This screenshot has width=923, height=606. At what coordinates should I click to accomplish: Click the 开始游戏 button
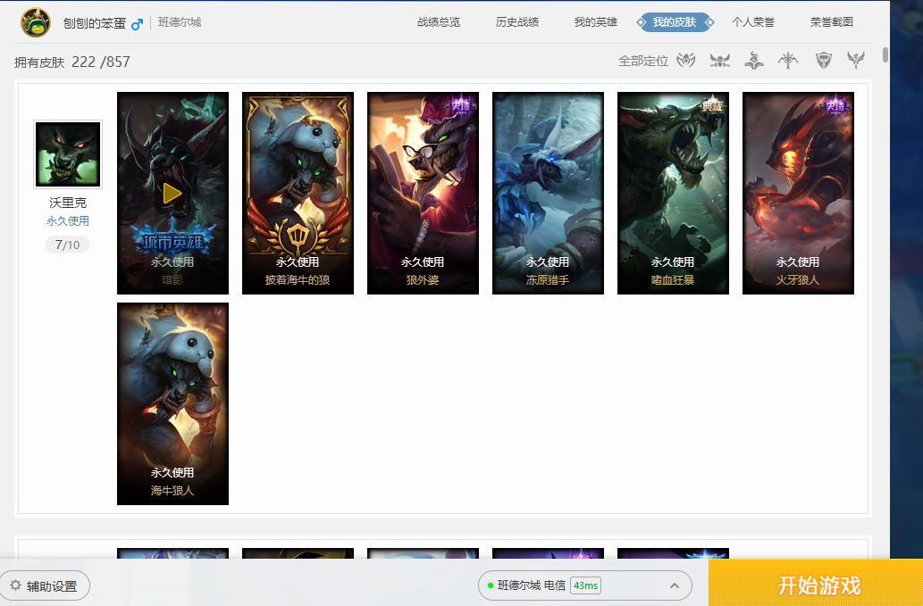[x=816, y=583]
